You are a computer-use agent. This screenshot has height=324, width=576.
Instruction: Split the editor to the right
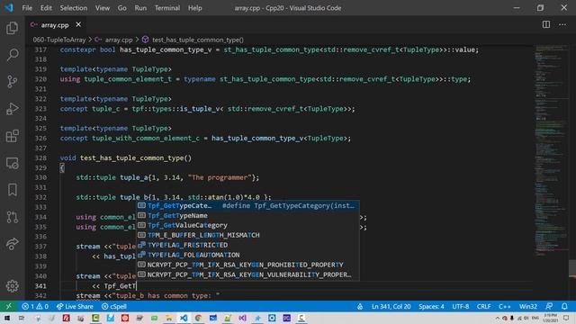[x=546, y=24]
